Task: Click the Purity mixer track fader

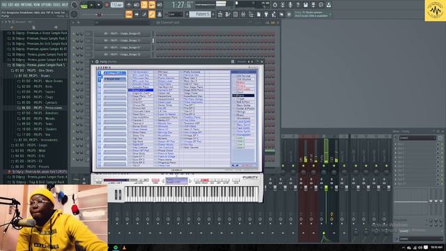Action: 326,188
